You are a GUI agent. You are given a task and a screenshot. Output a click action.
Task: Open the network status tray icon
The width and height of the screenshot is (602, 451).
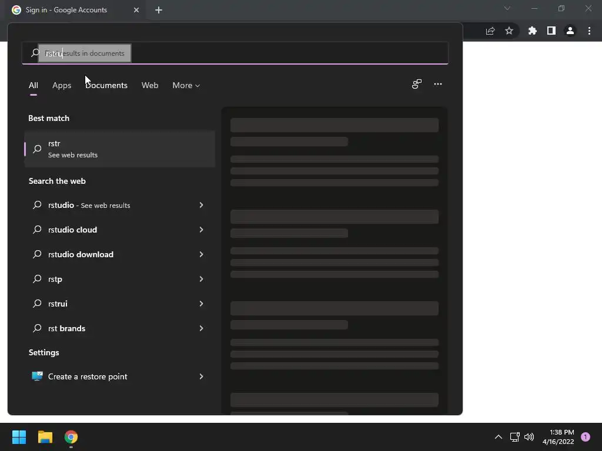[514, 437]
